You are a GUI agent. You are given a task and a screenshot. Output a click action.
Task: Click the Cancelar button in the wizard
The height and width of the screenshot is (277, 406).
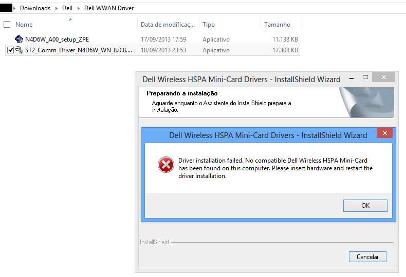pos(367,257)
